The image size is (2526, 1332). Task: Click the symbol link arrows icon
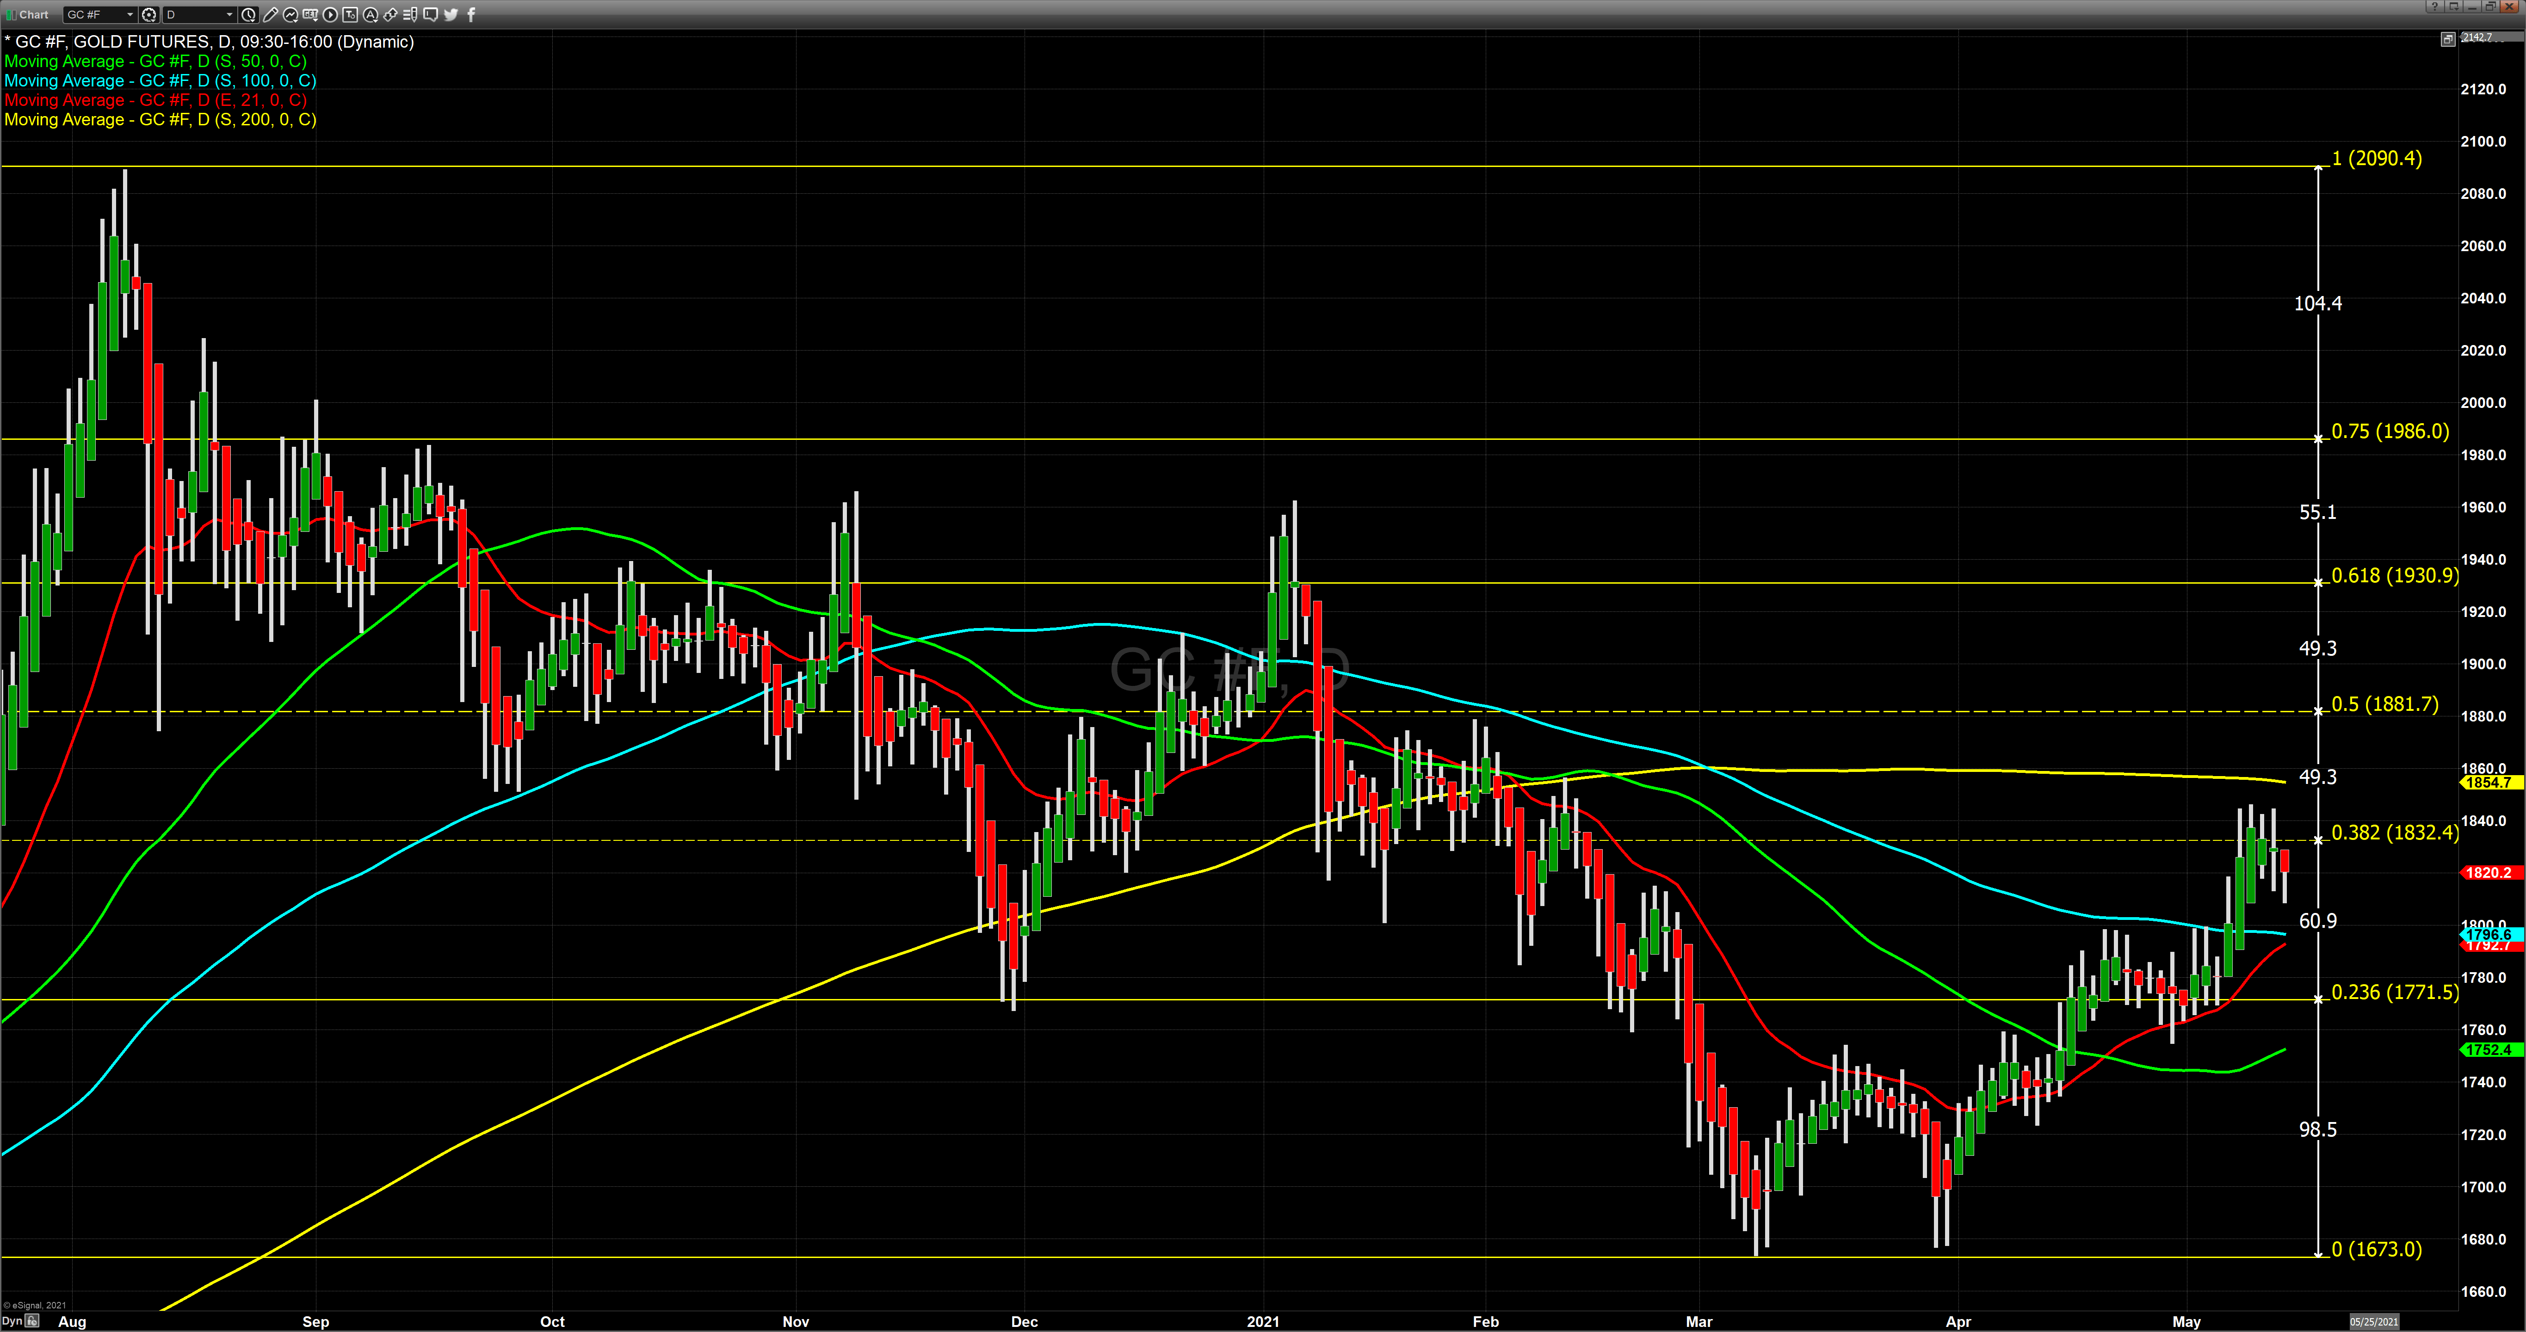pos(390,15)
